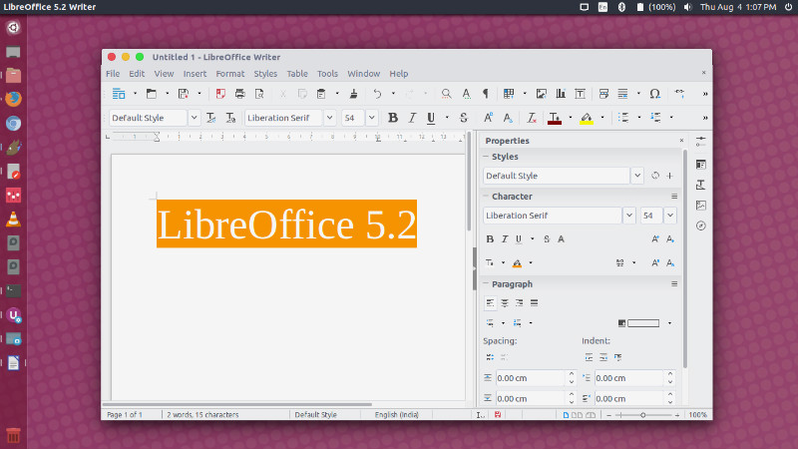
Task: Switch to the sidebar Gallery deck
Action: (701, 206)
